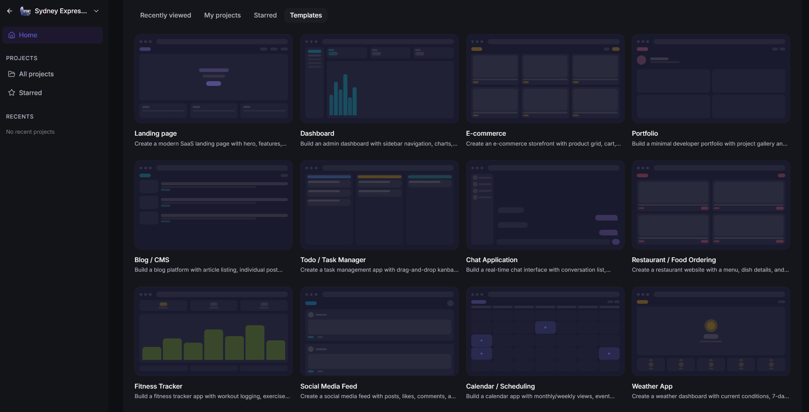This screenshot has width=809, height=412.
Task: Click the Calendar / Scheduling title
Action: click(500, 386)
